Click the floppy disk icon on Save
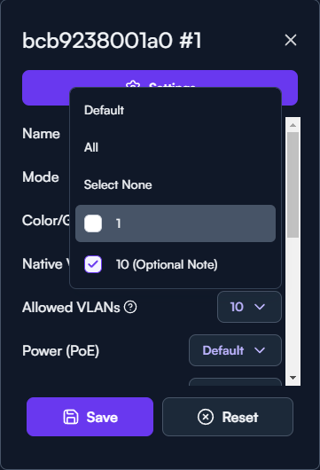The height and width of the screenshot is (470, 320). pos(71,417)
